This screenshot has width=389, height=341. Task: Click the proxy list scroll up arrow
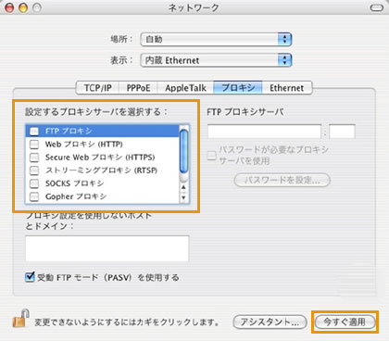point(183,187)
